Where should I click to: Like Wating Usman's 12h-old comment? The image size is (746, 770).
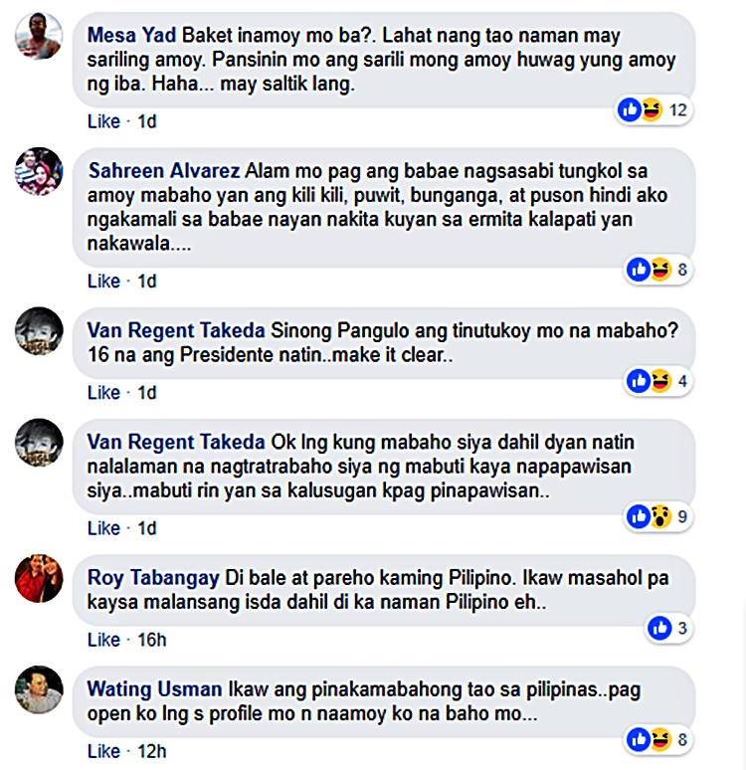pyautogui.click(x=103, y=751)
